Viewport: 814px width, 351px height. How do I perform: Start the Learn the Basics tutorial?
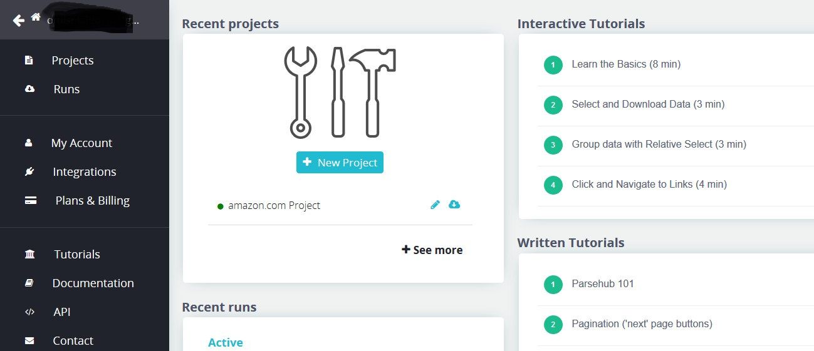625,64
